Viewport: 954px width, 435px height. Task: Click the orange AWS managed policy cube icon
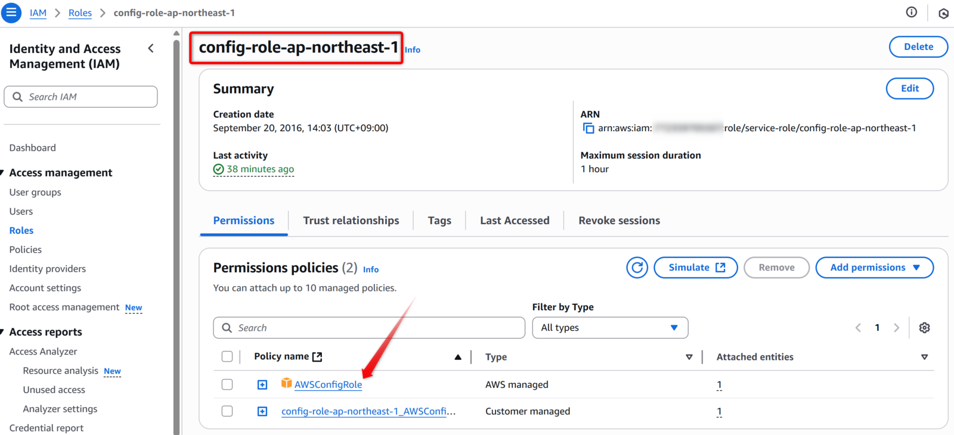[286, 383]
